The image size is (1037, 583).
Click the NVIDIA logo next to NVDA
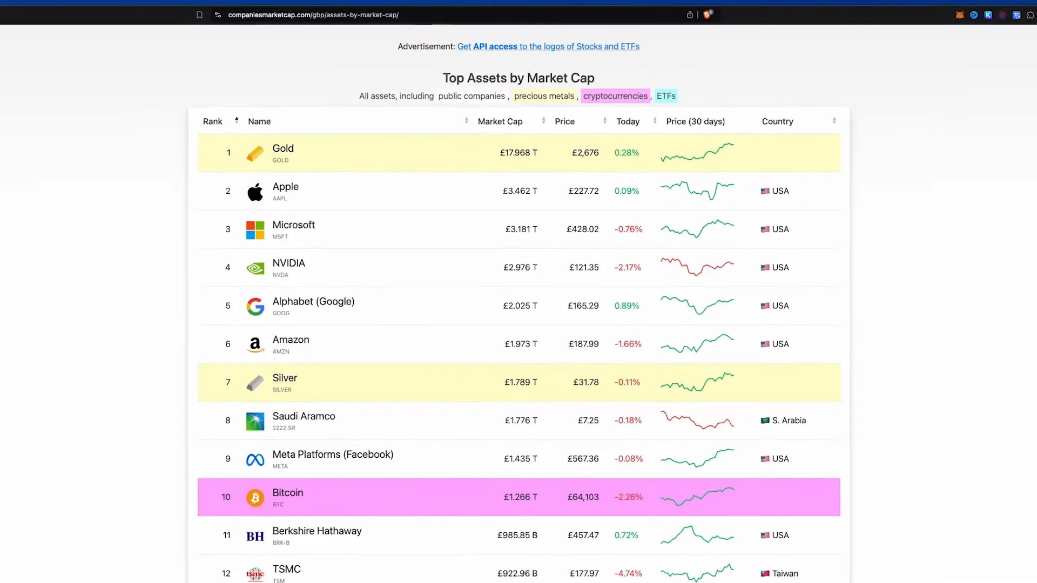point(254,268)
